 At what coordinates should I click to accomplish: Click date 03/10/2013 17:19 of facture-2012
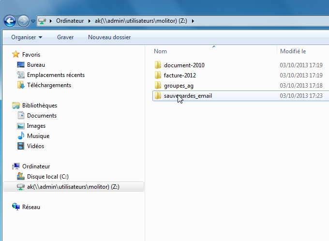coord(301,75)
